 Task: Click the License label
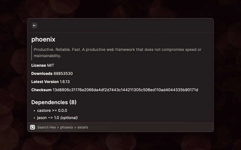38,65
